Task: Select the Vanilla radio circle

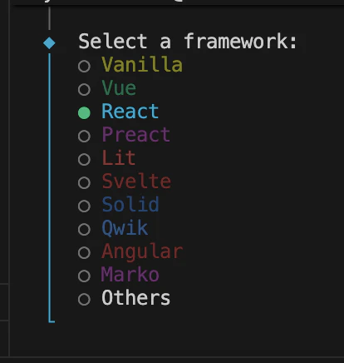Action: click(x=84, y=67)
